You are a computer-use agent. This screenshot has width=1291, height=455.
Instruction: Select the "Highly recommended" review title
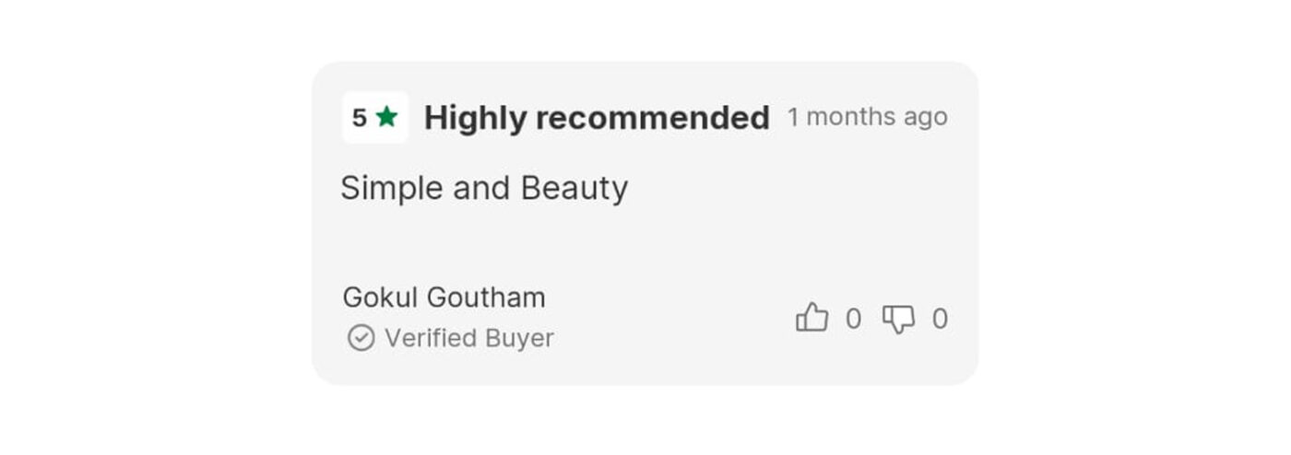pyautogui.click(x=597, y=118)
